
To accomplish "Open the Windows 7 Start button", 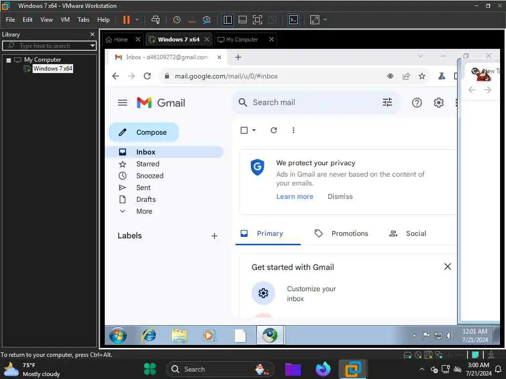I will coord(118,336).
